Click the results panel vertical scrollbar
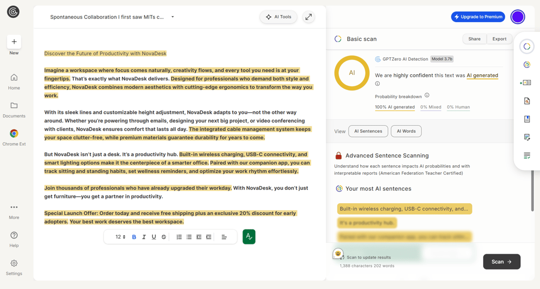 (533, 191)
